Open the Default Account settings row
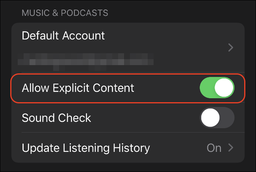Image resolution: width=256 pixels, height=172 pixels. coord(128,48)
